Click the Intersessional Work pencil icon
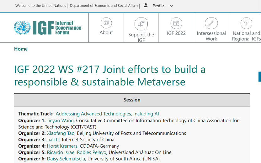Viewport: 261px width, 163px height. click(211, 23)
